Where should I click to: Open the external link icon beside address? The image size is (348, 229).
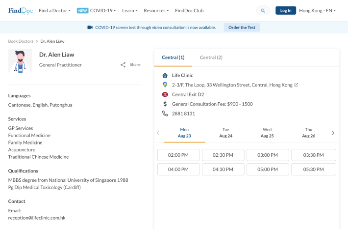tap(296, 85)
